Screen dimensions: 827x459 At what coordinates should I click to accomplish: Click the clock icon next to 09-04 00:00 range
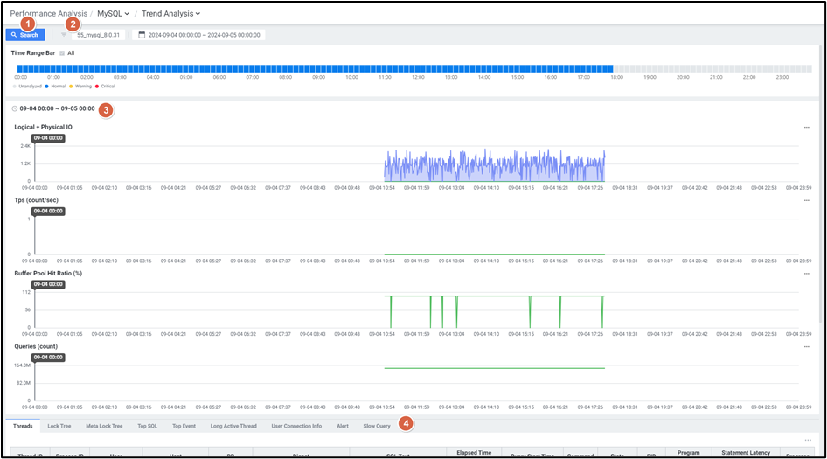point(15,108)
